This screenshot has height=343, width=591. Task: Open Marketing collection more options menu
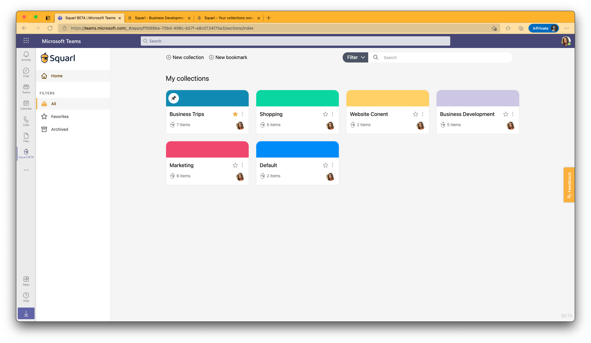[242, 165]
